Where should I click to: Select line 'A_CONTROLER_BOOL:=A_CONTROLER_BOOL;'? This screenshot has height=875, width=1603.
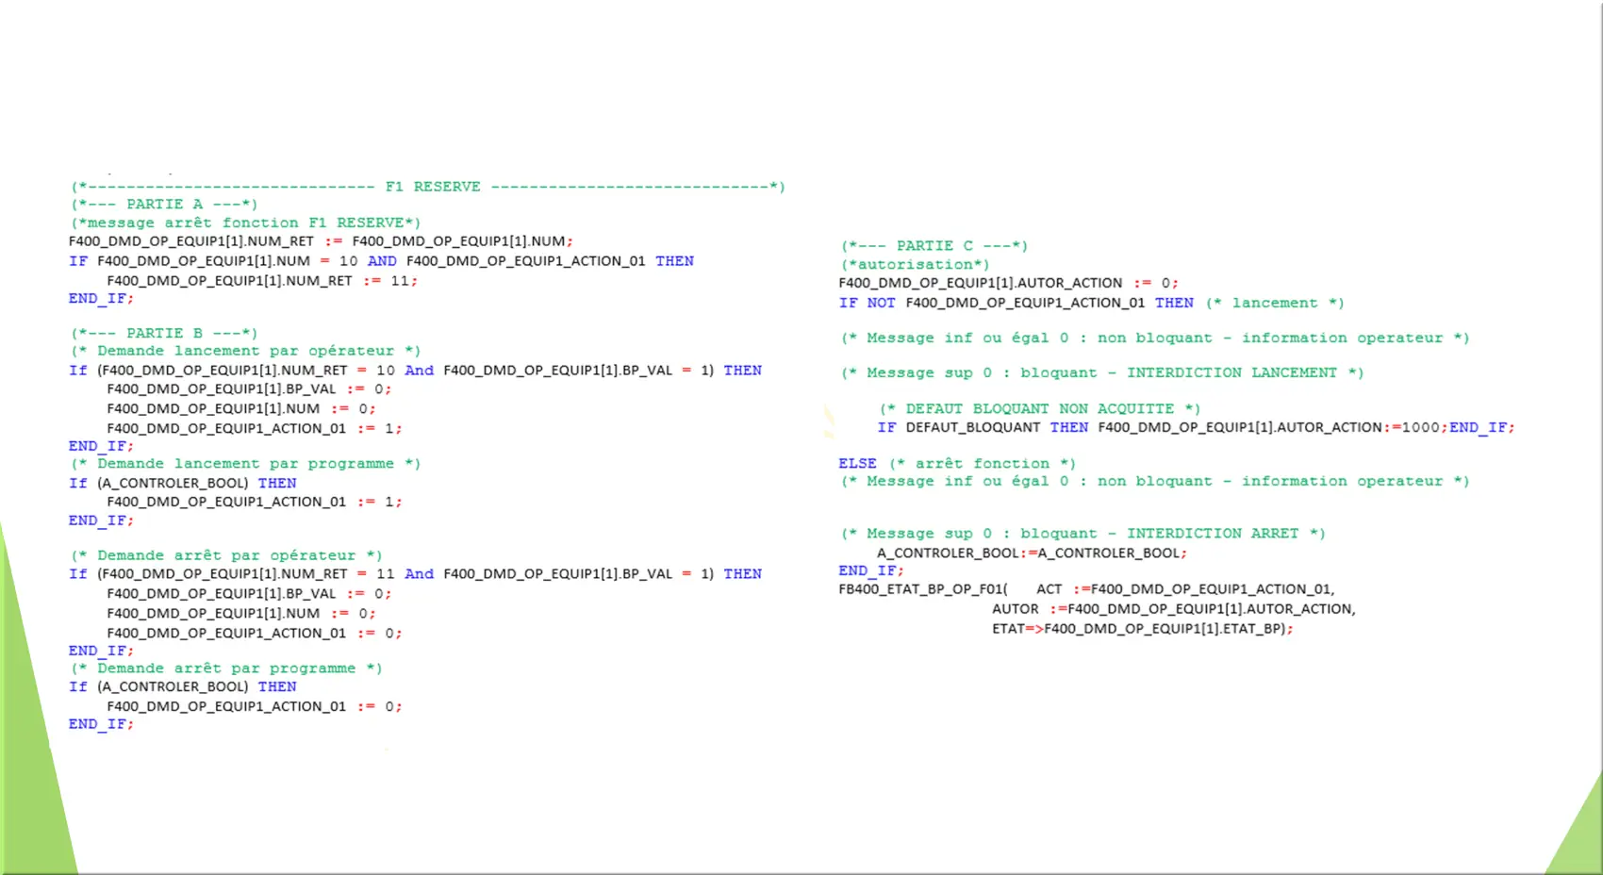point(1033,553)
